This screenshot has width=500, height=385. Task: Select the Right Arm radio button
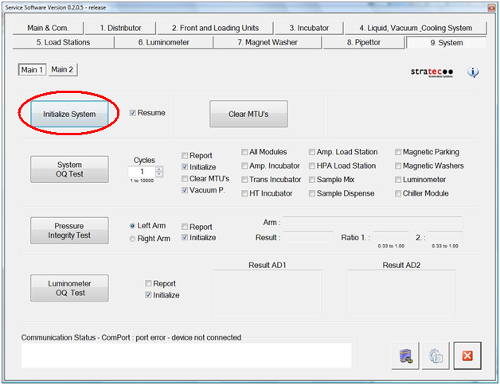tap(131, 239)
